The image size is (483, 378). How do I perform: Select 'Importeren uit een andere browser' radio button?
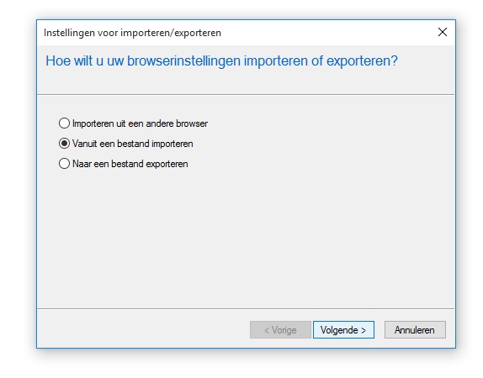pos(64,123)
